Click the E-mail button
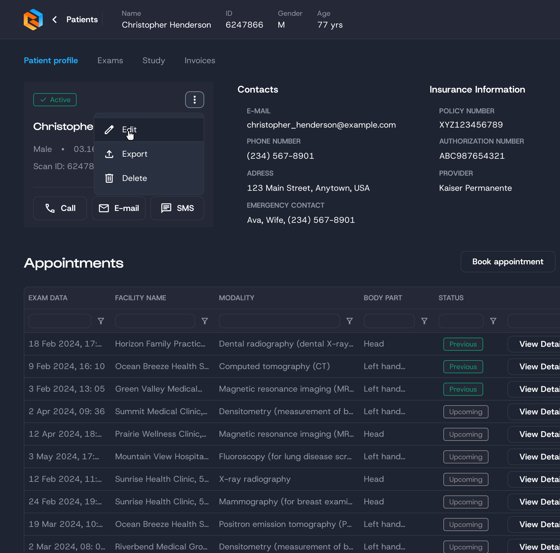The width and height of the screenshot is (560, 553). pyautogui.click(x=119, y=208)
